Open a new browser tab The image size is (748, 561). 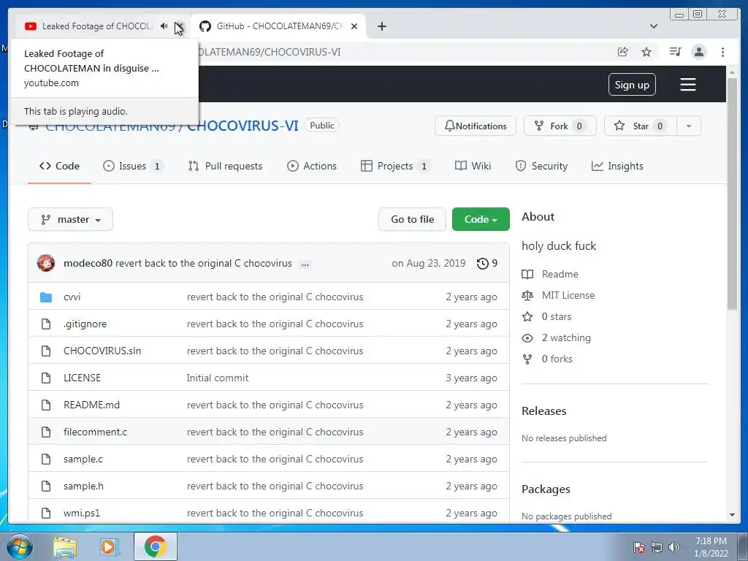381,26
